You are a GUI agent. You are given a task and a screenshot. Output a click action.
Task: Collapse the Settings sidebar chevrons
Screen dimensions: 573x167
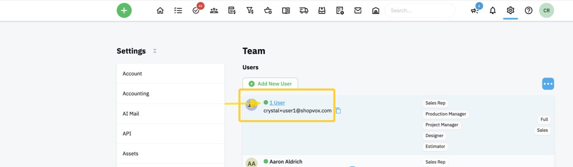pyautogui.click(x=154, y=51)
